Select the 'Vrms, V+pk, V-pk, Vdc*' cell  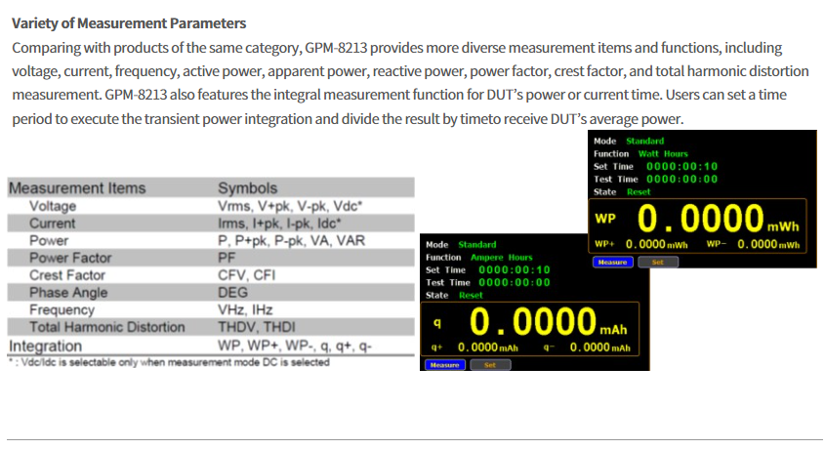290,206
